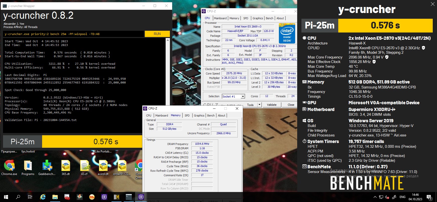437x202 pixels.
Task: Edit the y-cruncher command line field
Action: [74, 34]
